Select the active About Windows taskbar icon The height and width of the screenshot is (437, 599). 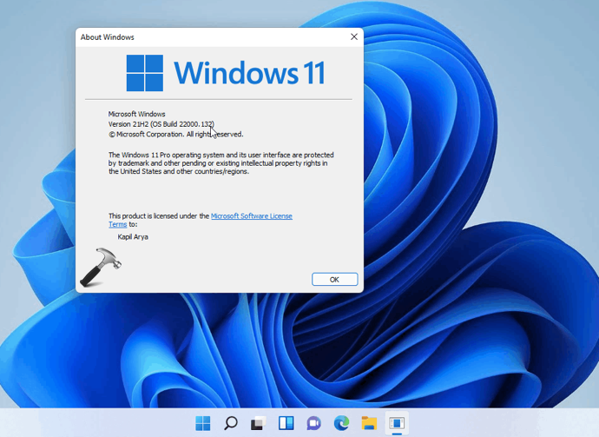[x=397, y=423]
